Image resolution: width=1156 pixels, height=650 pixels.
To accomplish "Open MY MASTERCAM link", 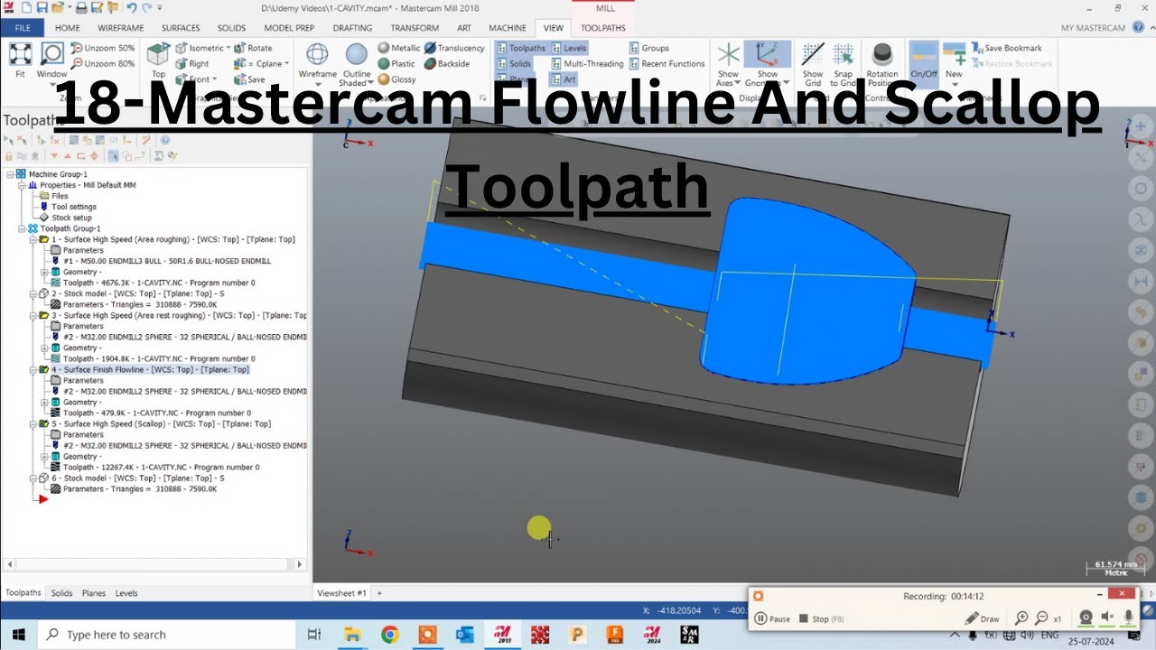I will point(1093,28).
